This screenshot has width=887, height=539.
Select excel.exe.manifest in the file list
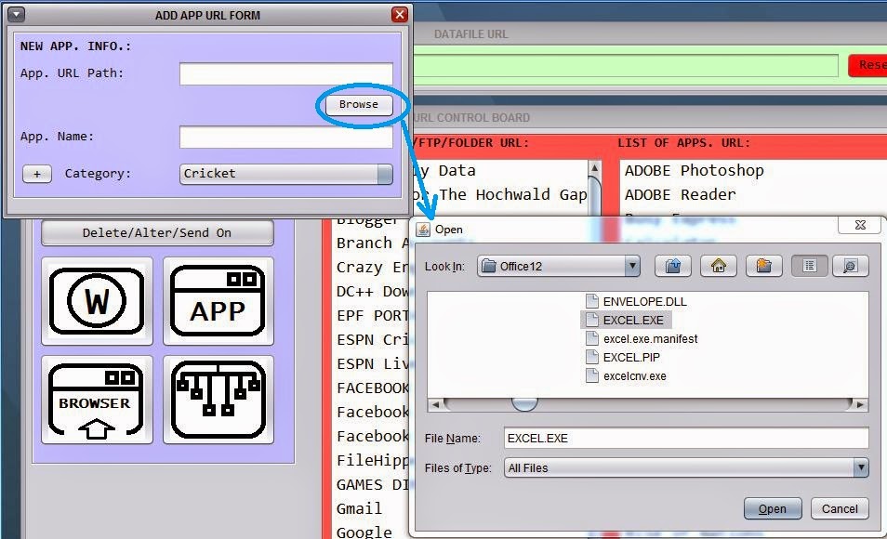[650, 339]
